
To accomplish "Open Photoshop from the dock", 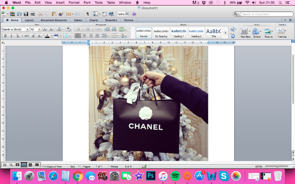I will coord(151,176).
